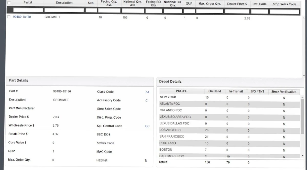
Task: Sort by the Ref. Code column header
Action: coord(259,4)
